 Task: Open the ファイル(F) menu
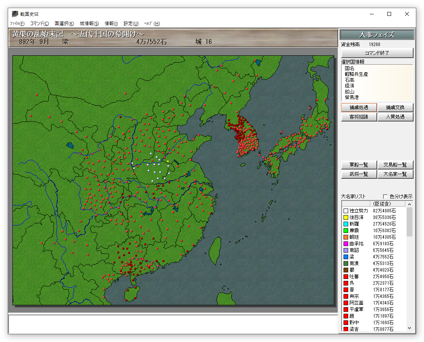[17, 24]
